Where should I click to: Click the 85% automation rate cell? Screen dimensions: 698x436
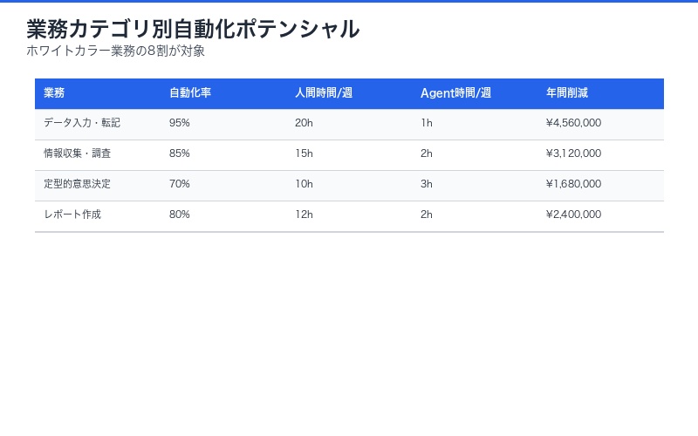[x=180, y=153]
